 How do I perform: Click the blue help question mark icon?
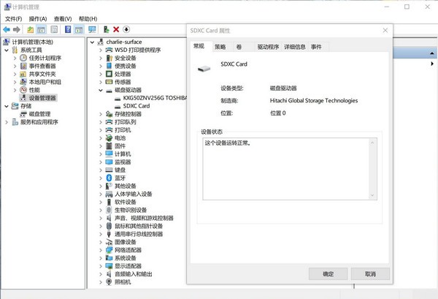tap(68, 29)
